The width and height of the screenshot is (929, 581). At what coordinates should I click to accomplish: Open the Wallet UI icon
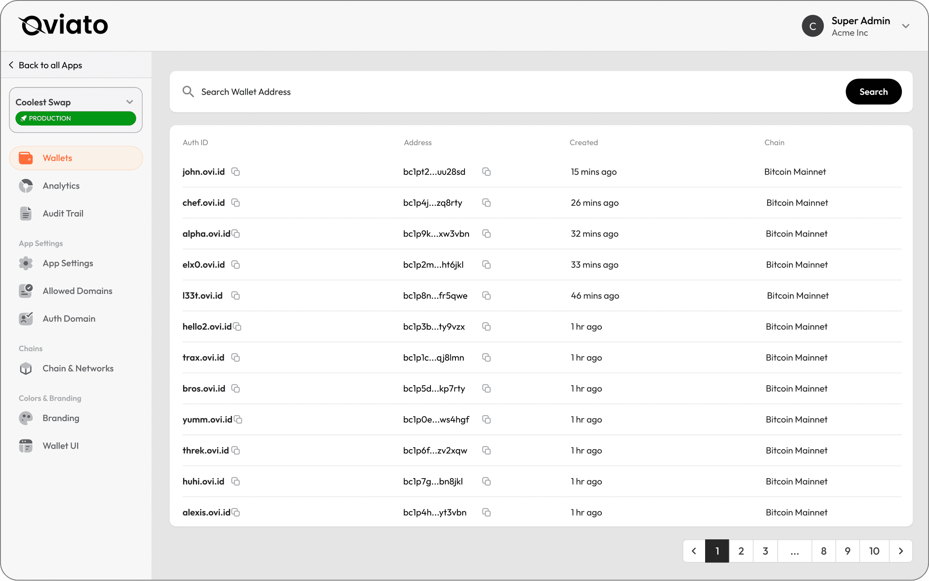(x=26, y=445)
